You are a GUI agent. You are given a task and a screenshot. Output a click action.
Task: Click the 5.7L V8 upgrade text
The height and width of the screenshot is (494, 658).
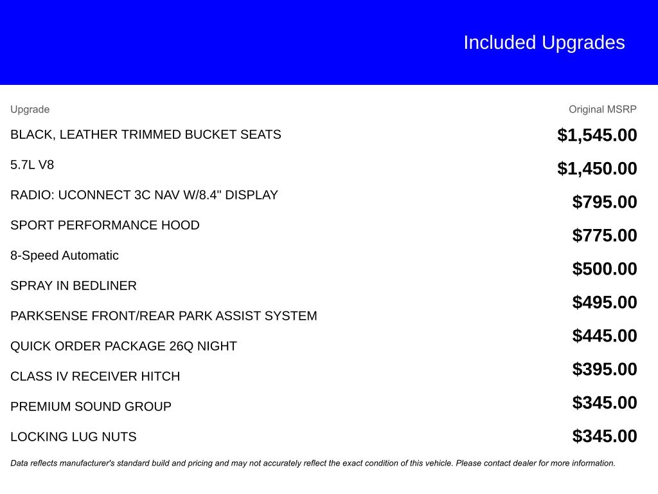32,165
